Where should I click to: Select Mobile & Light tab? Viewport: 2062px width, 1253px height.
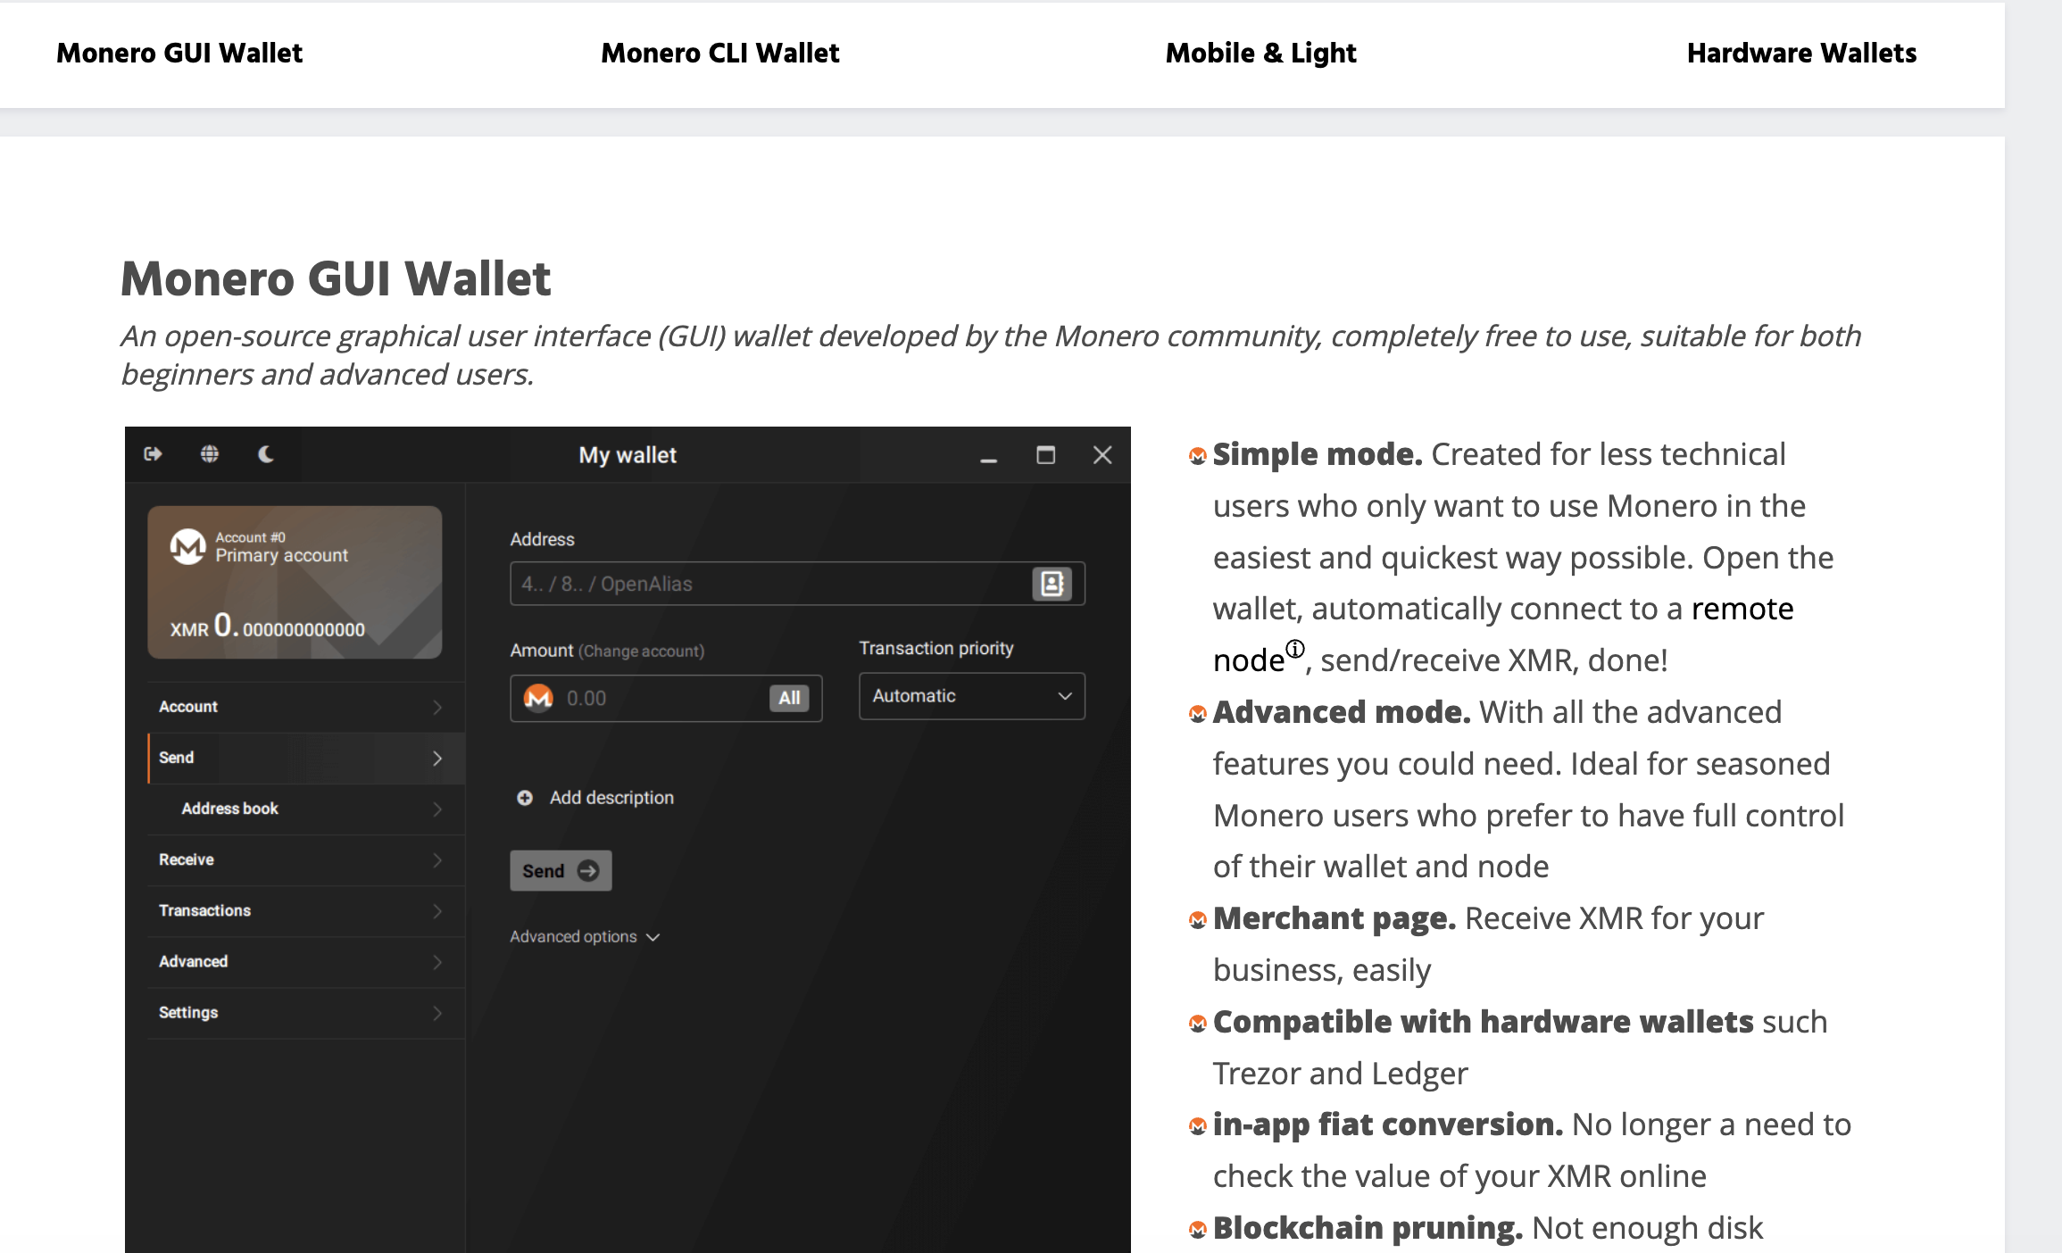[x=1260, y=54]
